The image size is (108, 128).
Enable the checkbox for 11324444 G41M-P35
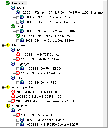(x=18, y=83)
